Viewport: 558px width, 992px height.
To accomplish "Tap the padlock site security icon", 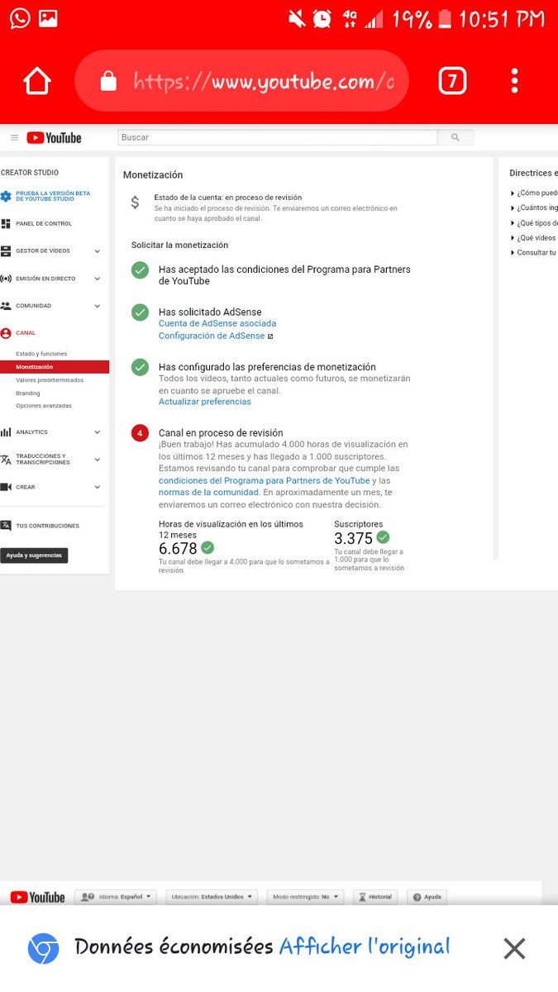I will tap(107, 81).
